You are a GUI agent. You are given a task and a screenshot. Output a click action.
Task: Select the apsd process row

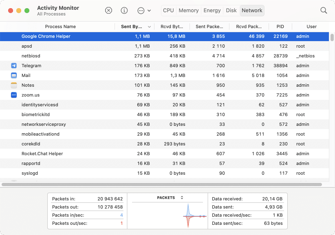[164, 46]
